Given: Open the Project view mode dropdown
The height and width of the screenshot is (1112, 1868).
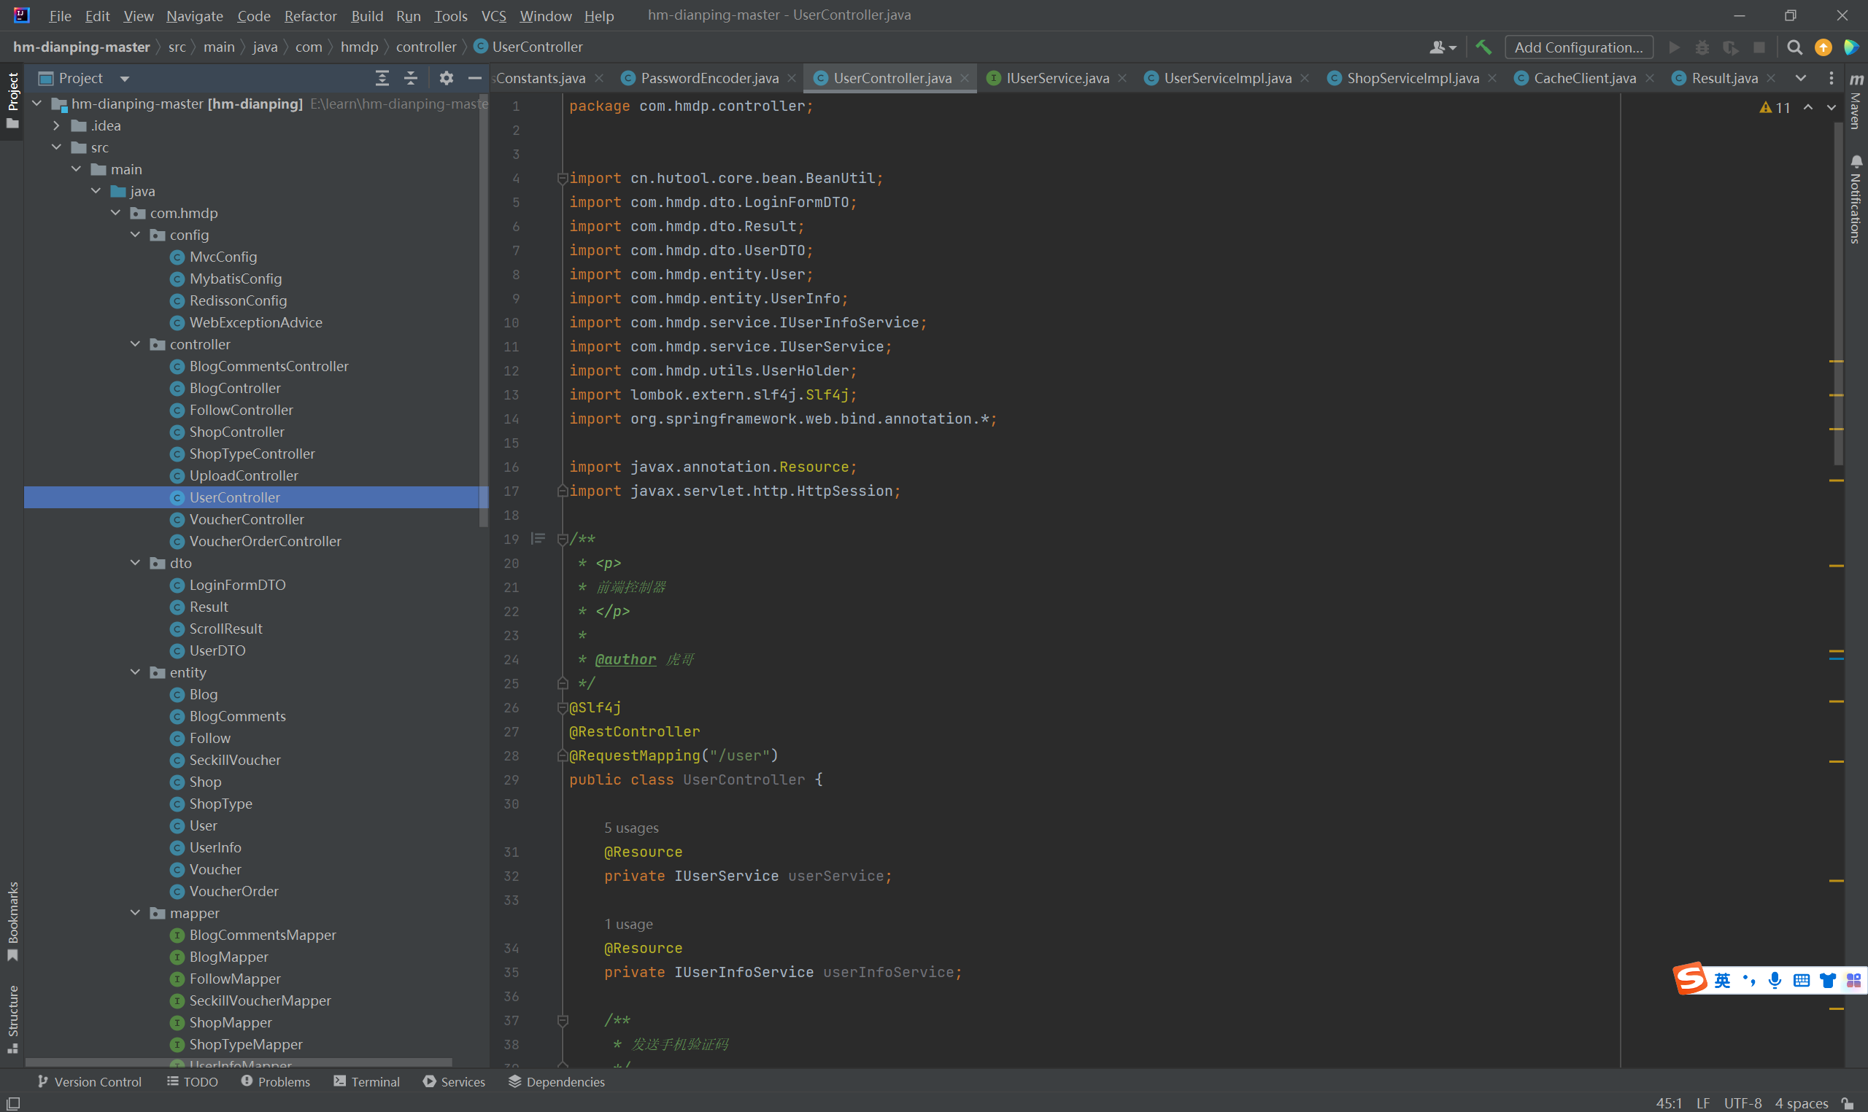Looking at the screenshot, I should [125, 78].
